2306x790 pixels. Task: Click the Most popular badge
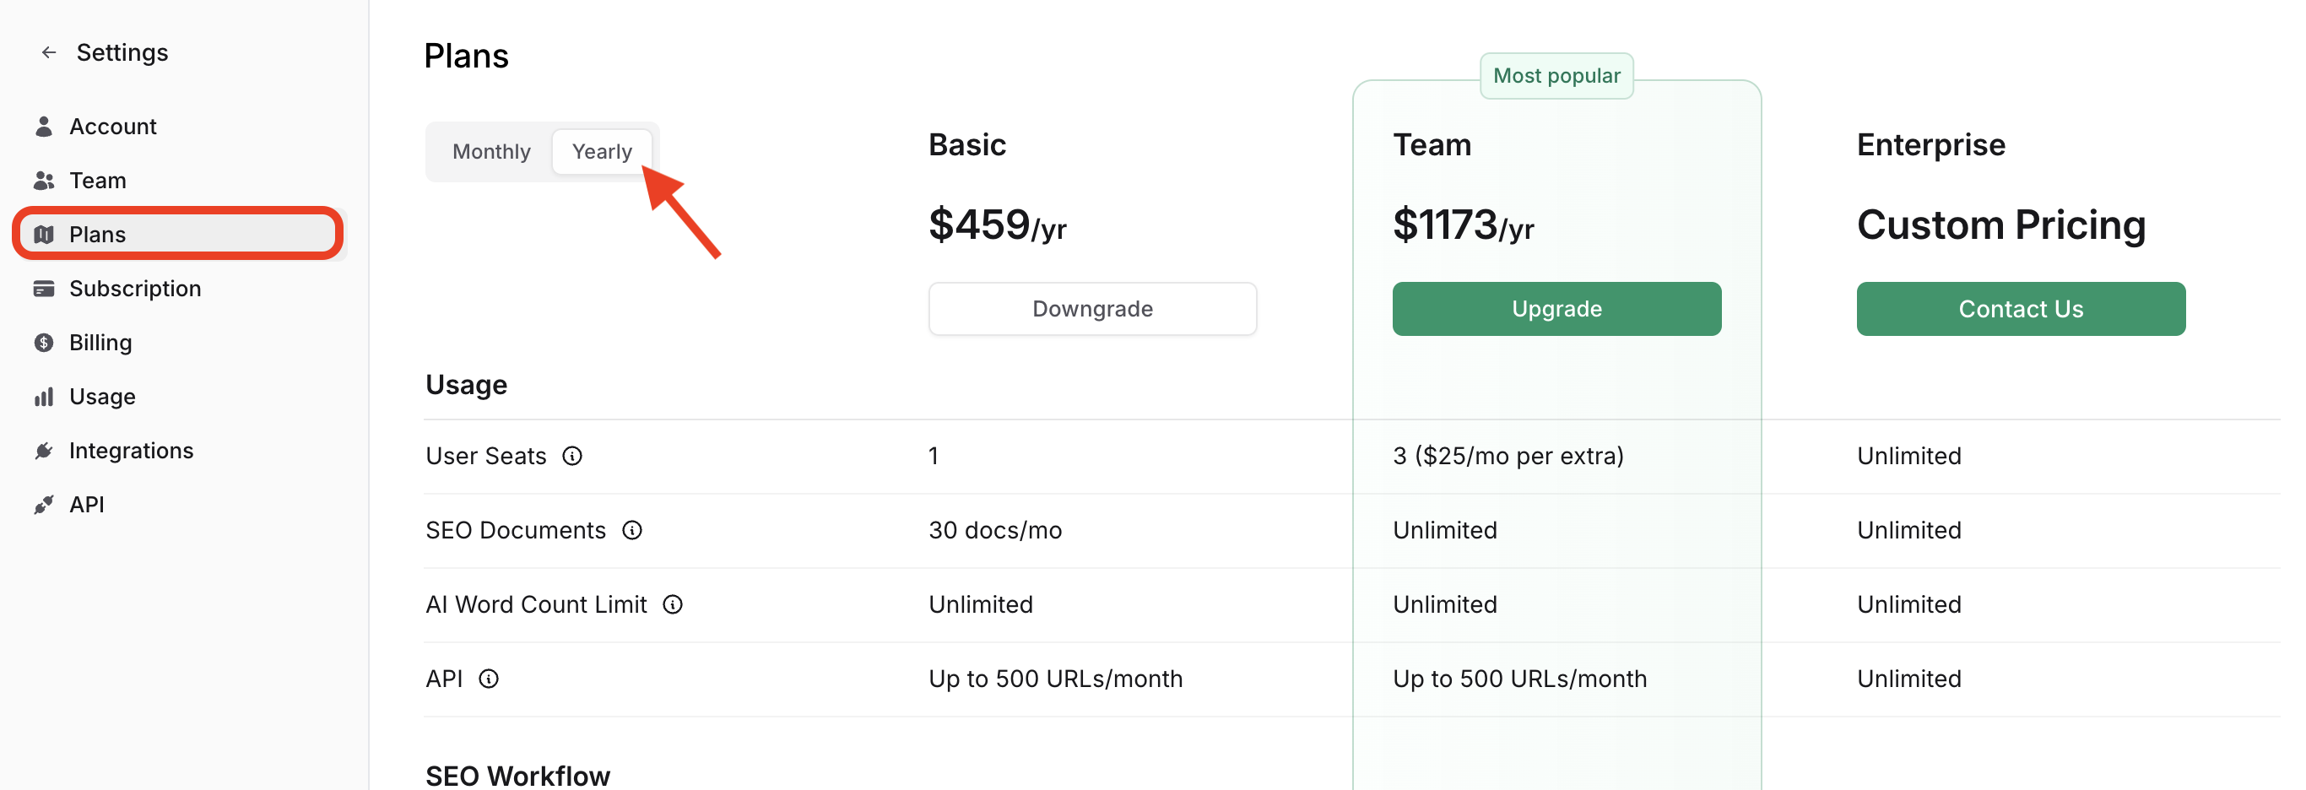tap(1556, 76)
